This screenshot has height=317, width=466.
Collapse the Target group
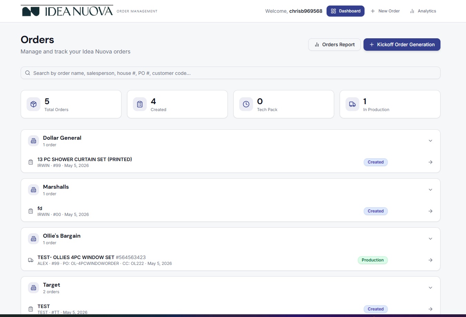[x=430, y=288]
